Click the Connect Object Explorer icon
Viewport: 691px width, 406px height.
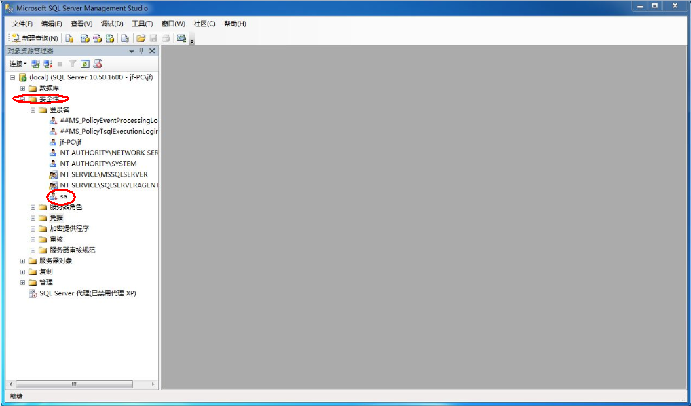(x=35, y=64)
